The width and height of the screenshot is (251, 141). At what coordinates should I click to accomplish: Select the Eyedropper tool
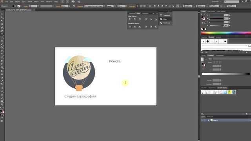[x=2, y=81]
